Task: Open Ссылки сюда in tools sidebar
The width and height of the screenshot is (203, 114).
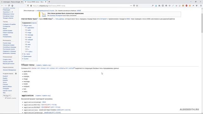Action: tap(7, 43)
